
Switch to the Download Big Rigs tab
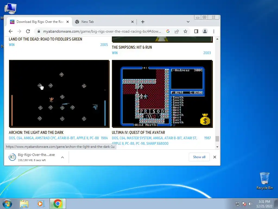[x=39, y=22]
